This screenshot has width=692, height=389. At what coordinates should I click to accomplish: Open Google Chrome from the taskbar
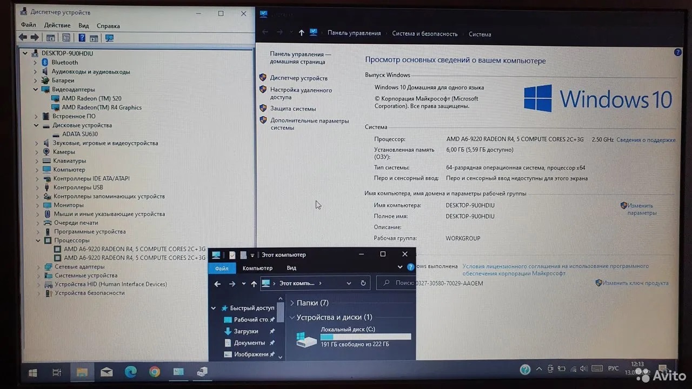[155, 372]
